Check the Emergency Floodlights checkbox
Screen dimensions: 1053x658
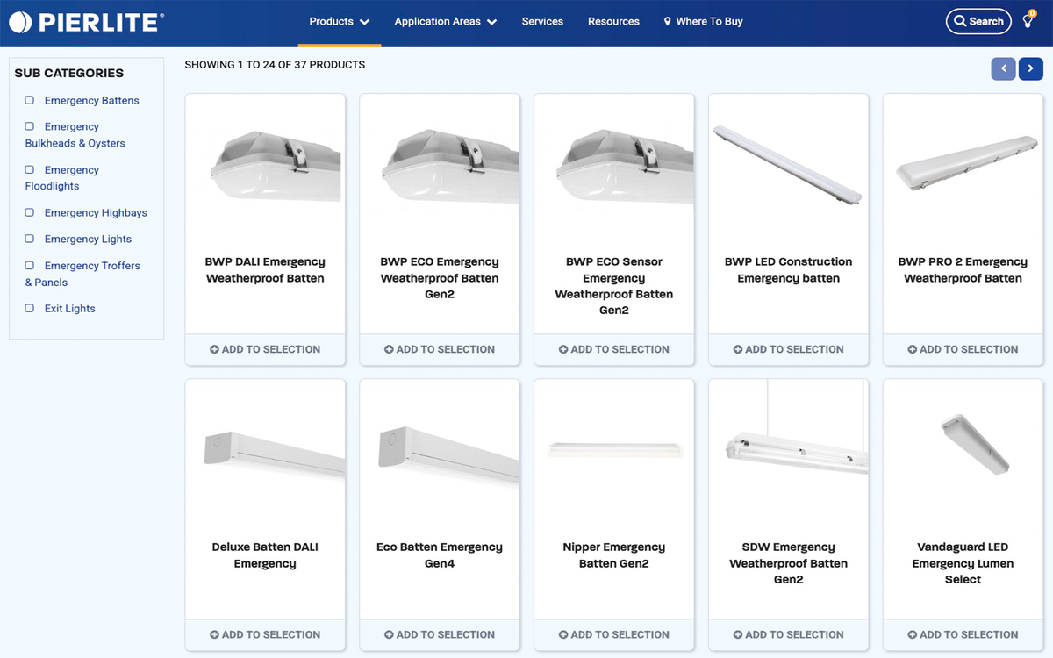(x=29, y=169)
